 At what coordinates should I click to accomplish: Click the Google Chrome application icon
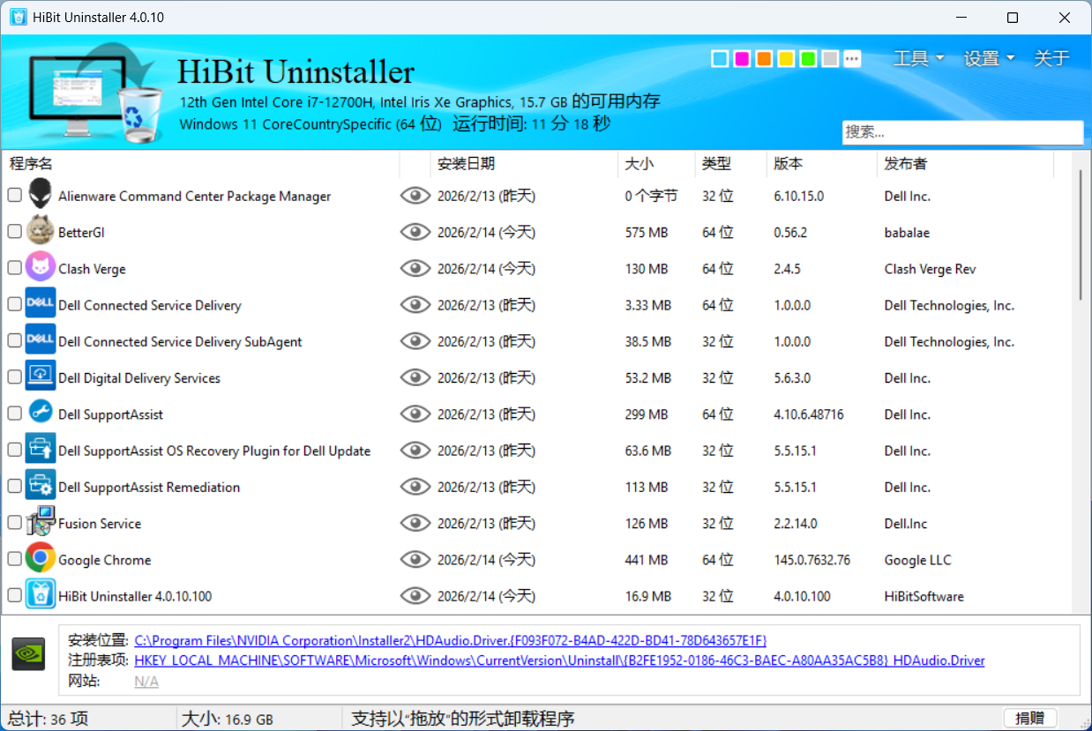click(40, 558)
